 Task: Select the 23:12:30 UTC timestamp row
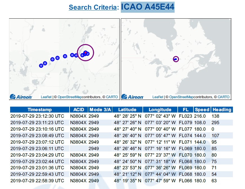pyautogui.click(x=37, y=116)
